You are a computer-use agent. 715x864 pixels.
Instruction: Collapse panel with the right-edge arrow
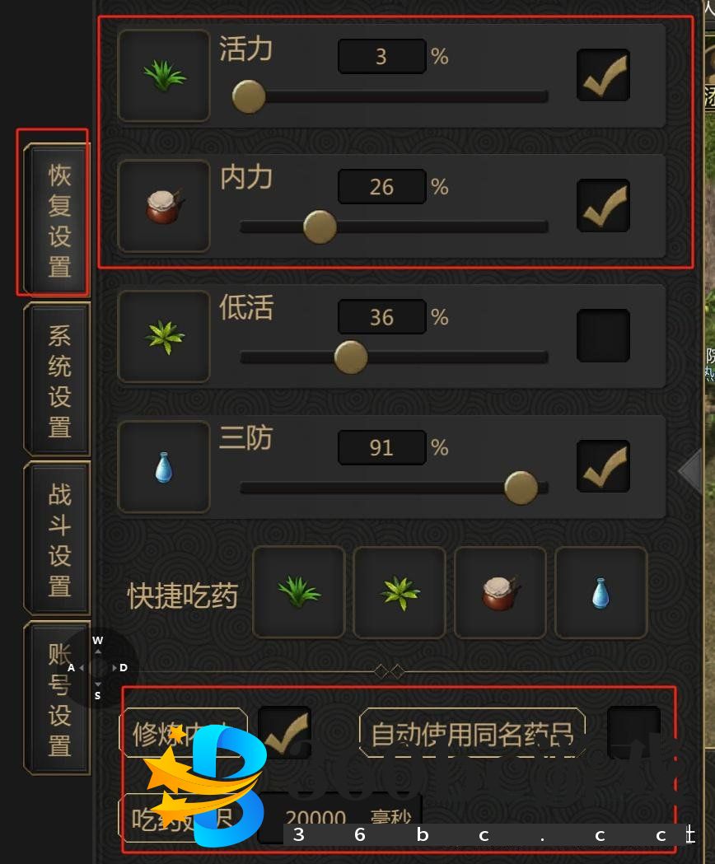click(x=689, y=471)
